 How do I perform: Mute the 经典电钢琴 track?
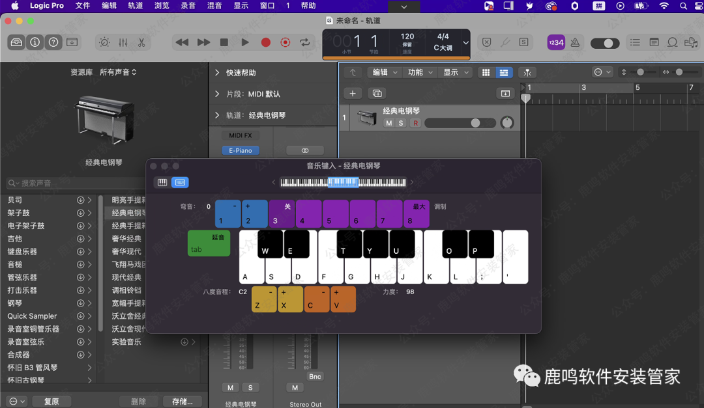(389, 123)
